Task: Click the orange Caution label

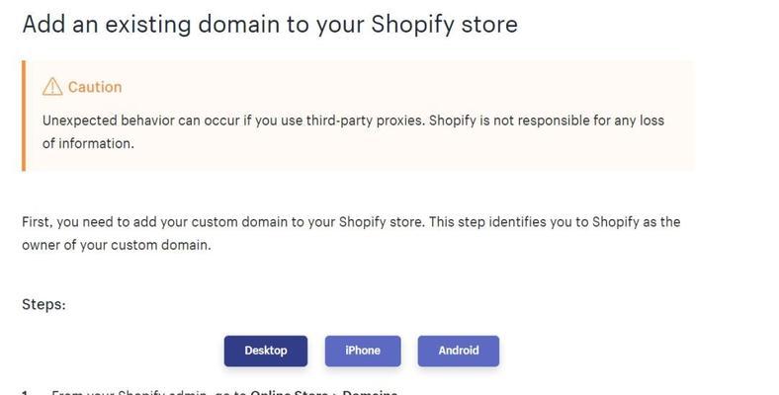Action: pyautogui.click(x=95, y=87)
